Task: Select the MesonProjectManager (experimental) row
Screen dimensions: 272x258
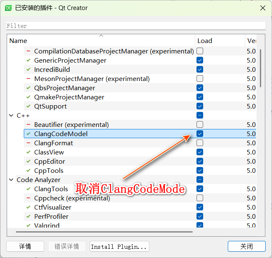Action: (x=140, y=78)
